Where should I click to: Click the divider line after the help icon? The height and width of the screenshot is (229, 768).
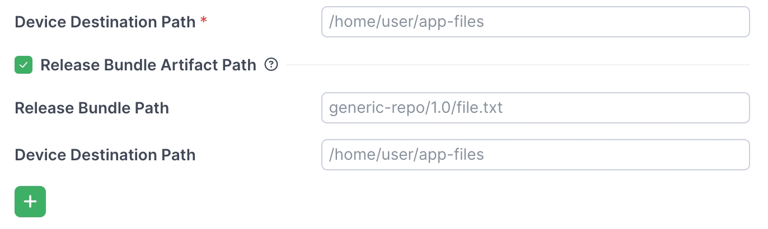[x=517, y=65]
